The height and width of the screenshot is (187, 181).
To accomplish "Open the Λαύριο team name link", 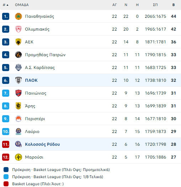I will click(x=32, y=132).
